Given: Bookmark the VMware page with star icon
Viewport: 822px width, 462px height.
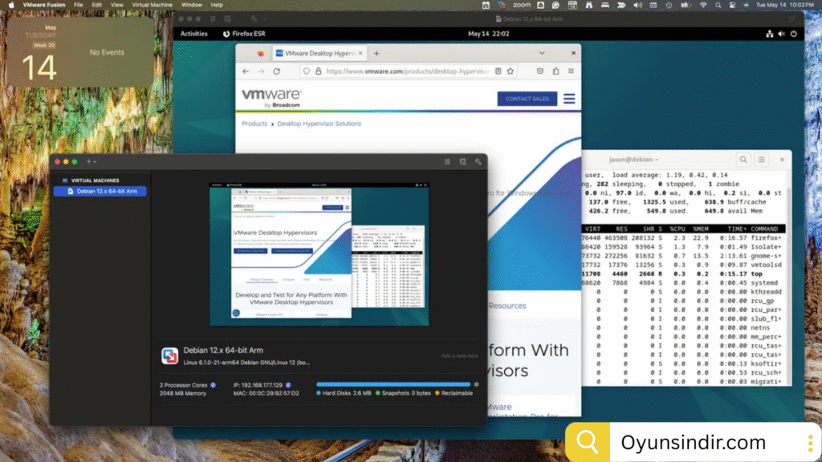Looking at the screenshot, I should pyautogui.click(x=510, y=71).
